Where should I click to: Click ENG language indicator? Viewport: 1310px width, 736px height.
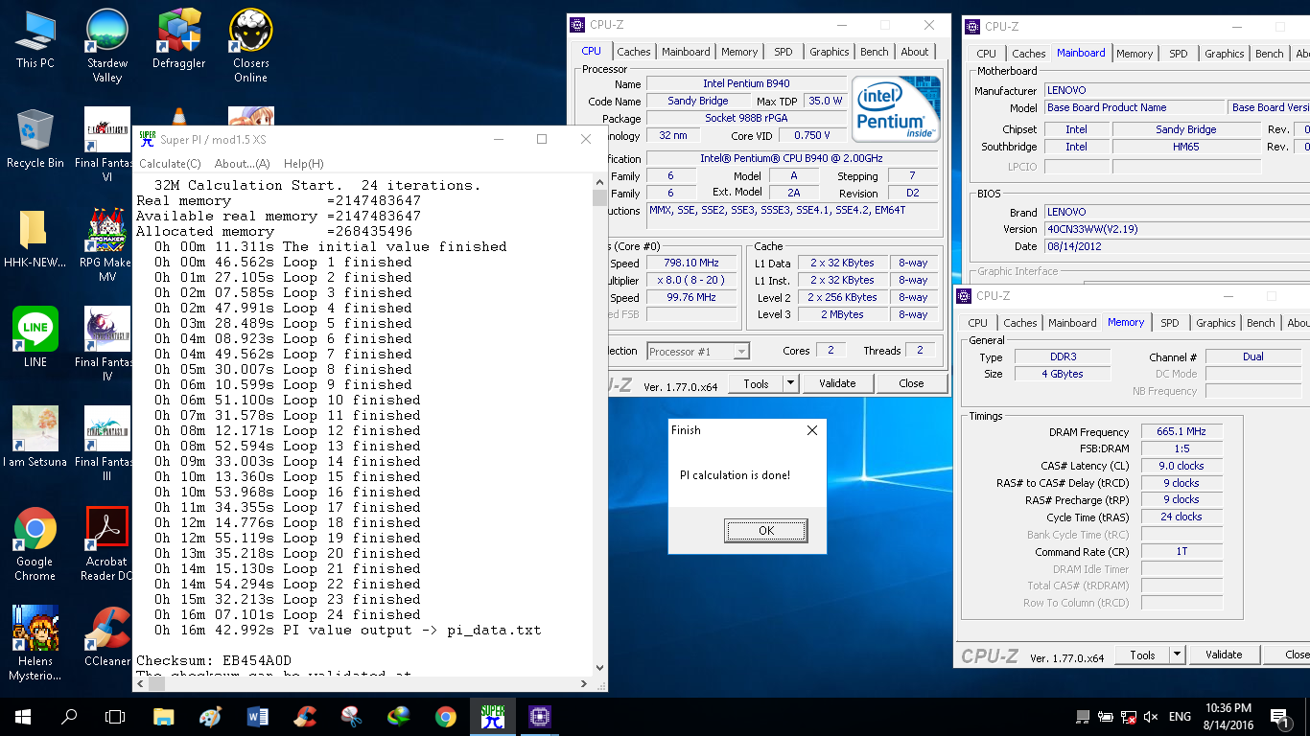1180,717
